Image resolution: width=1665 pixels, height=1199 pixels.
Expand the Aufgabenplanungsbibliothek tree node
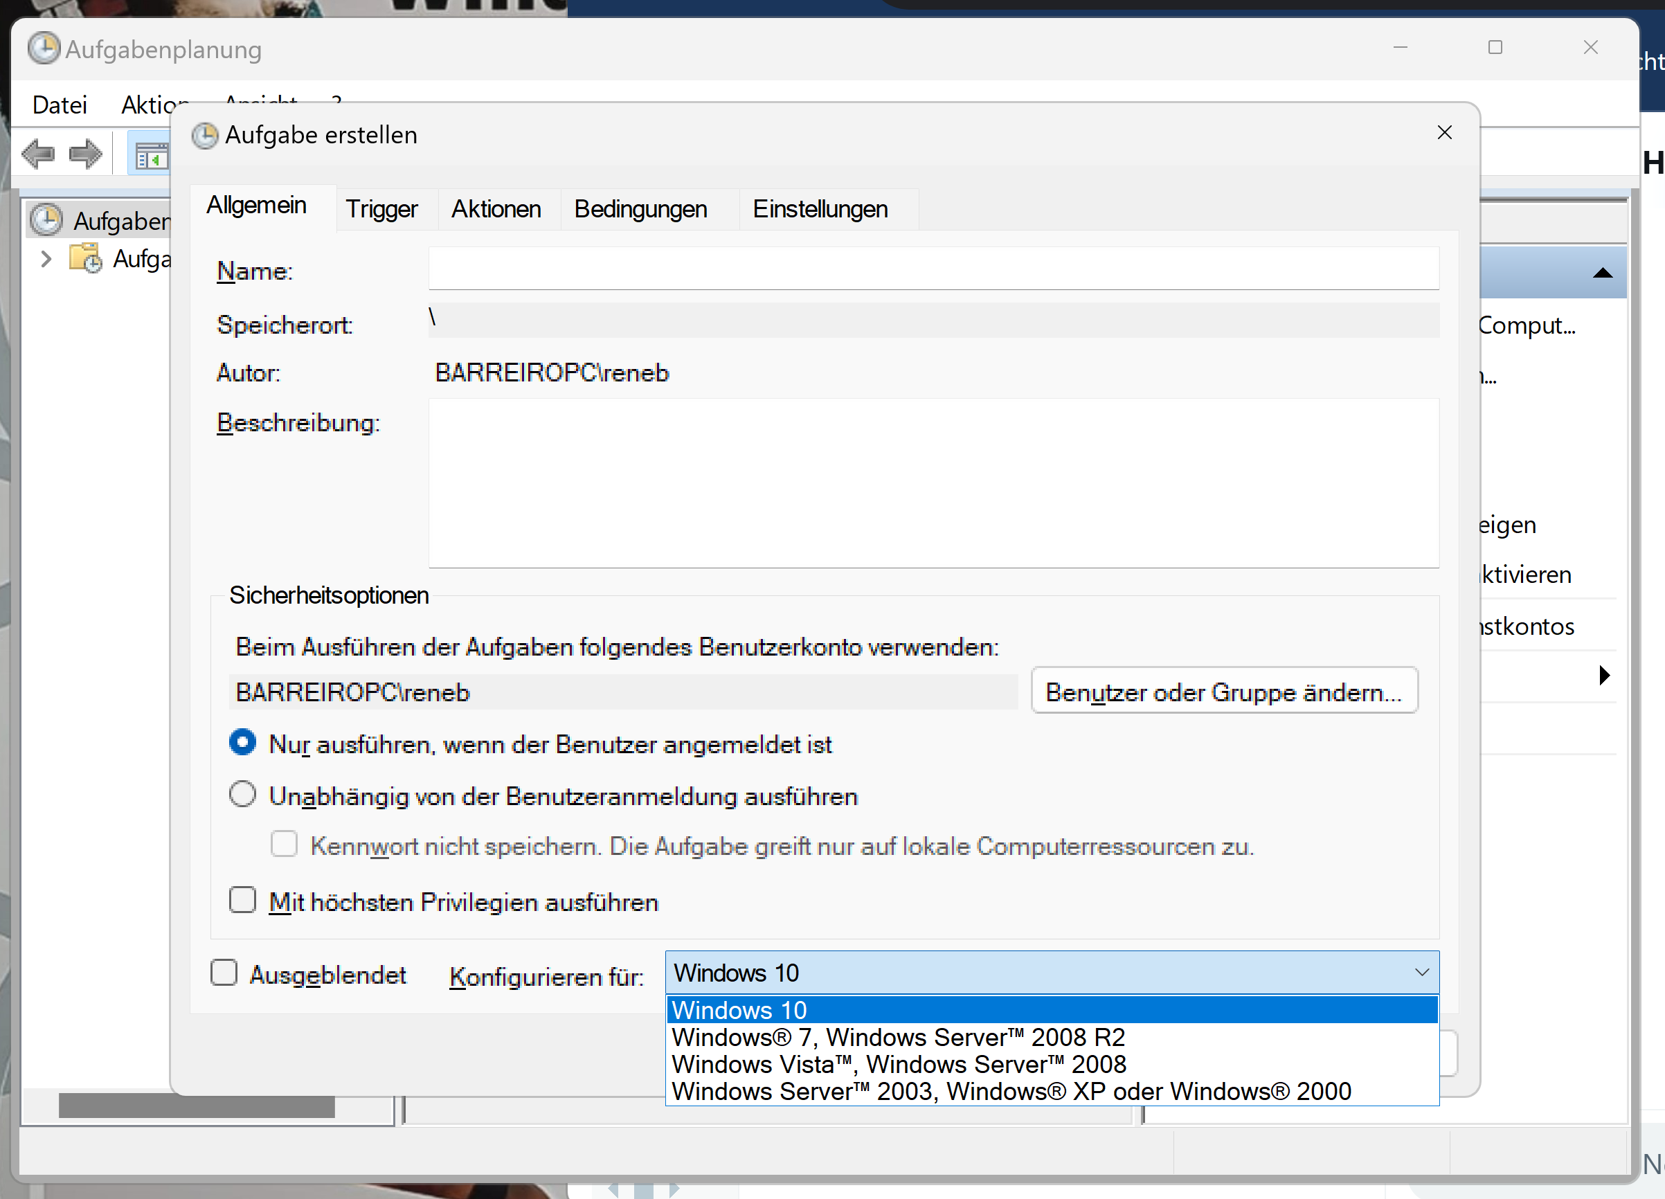pyautogui.click(x=46, y=258)
